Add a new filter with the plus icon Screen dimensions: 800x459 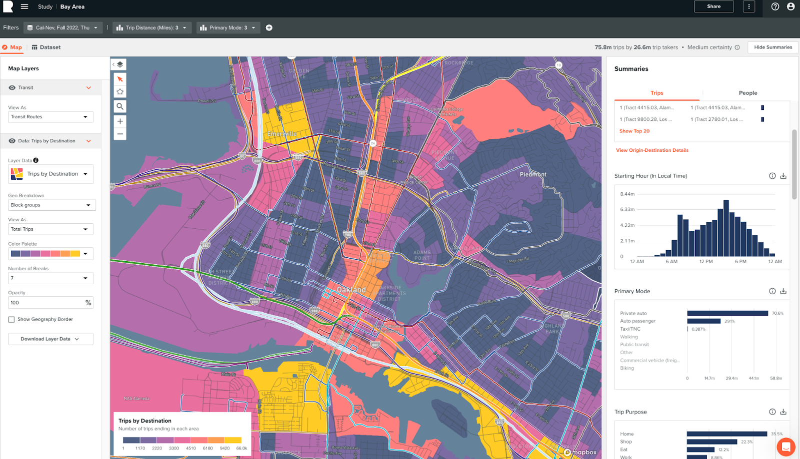[268, 27]
